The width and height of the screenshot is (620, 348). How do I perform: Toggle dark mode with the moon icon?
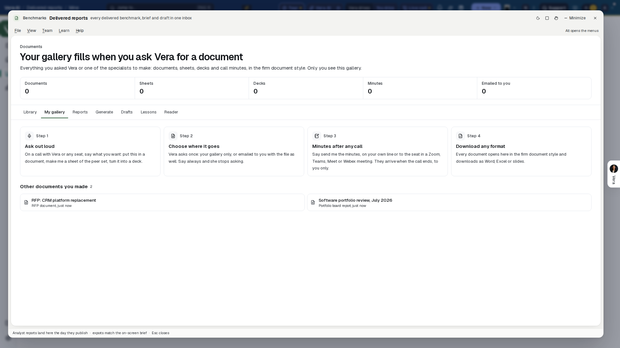pos(538,18)
